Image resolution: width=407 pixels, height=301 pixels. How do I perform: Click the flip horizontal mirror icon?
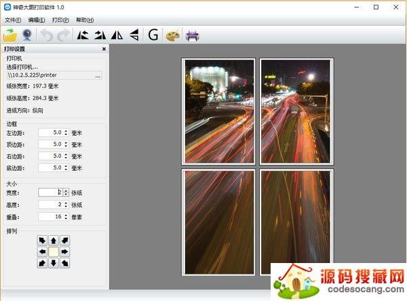117,35
